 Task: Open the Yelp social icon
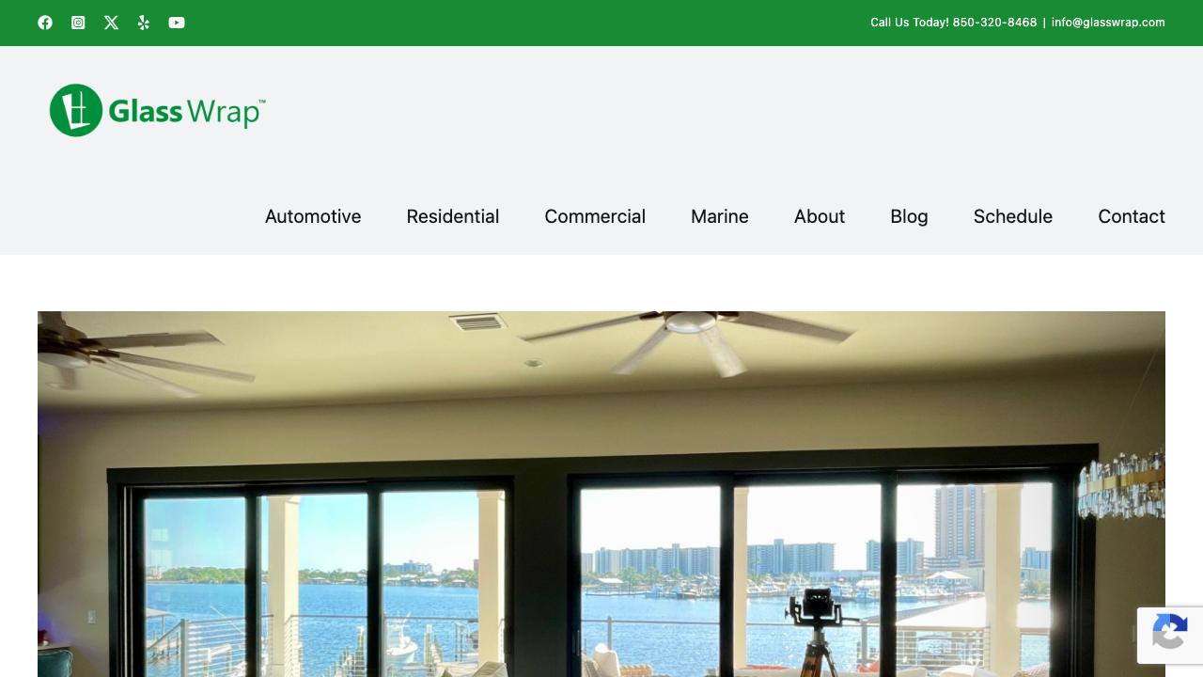(x=144, y=23)
